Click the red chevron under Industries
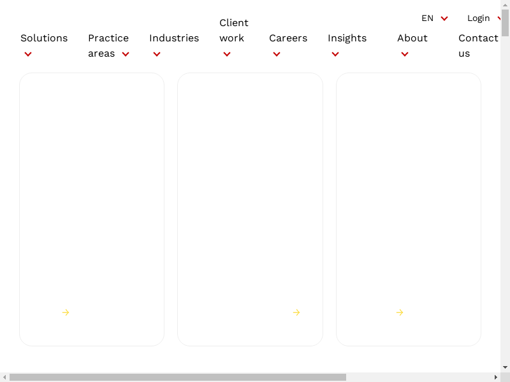This screenshot has height=382, width=510. point(157,54)
